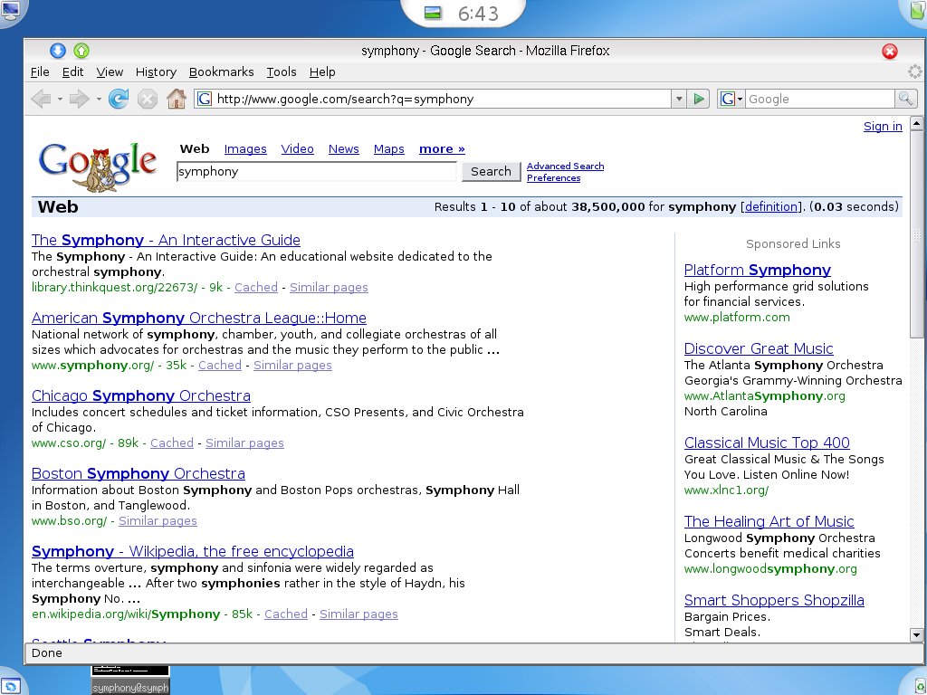Click the page scrollbar down arrow
The image size is (927, 695).
coord(916,635)
